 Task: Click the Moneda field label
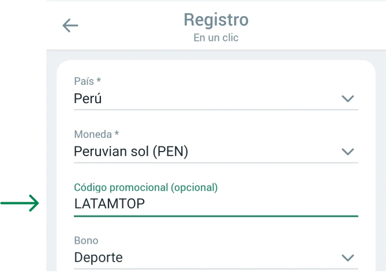[96, 134]
